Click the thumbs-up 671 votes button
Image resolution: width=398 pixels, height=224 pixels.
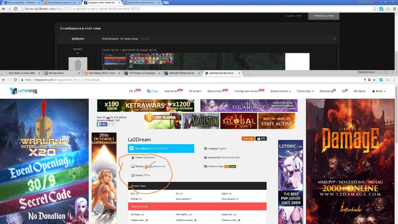click(261, 138)
